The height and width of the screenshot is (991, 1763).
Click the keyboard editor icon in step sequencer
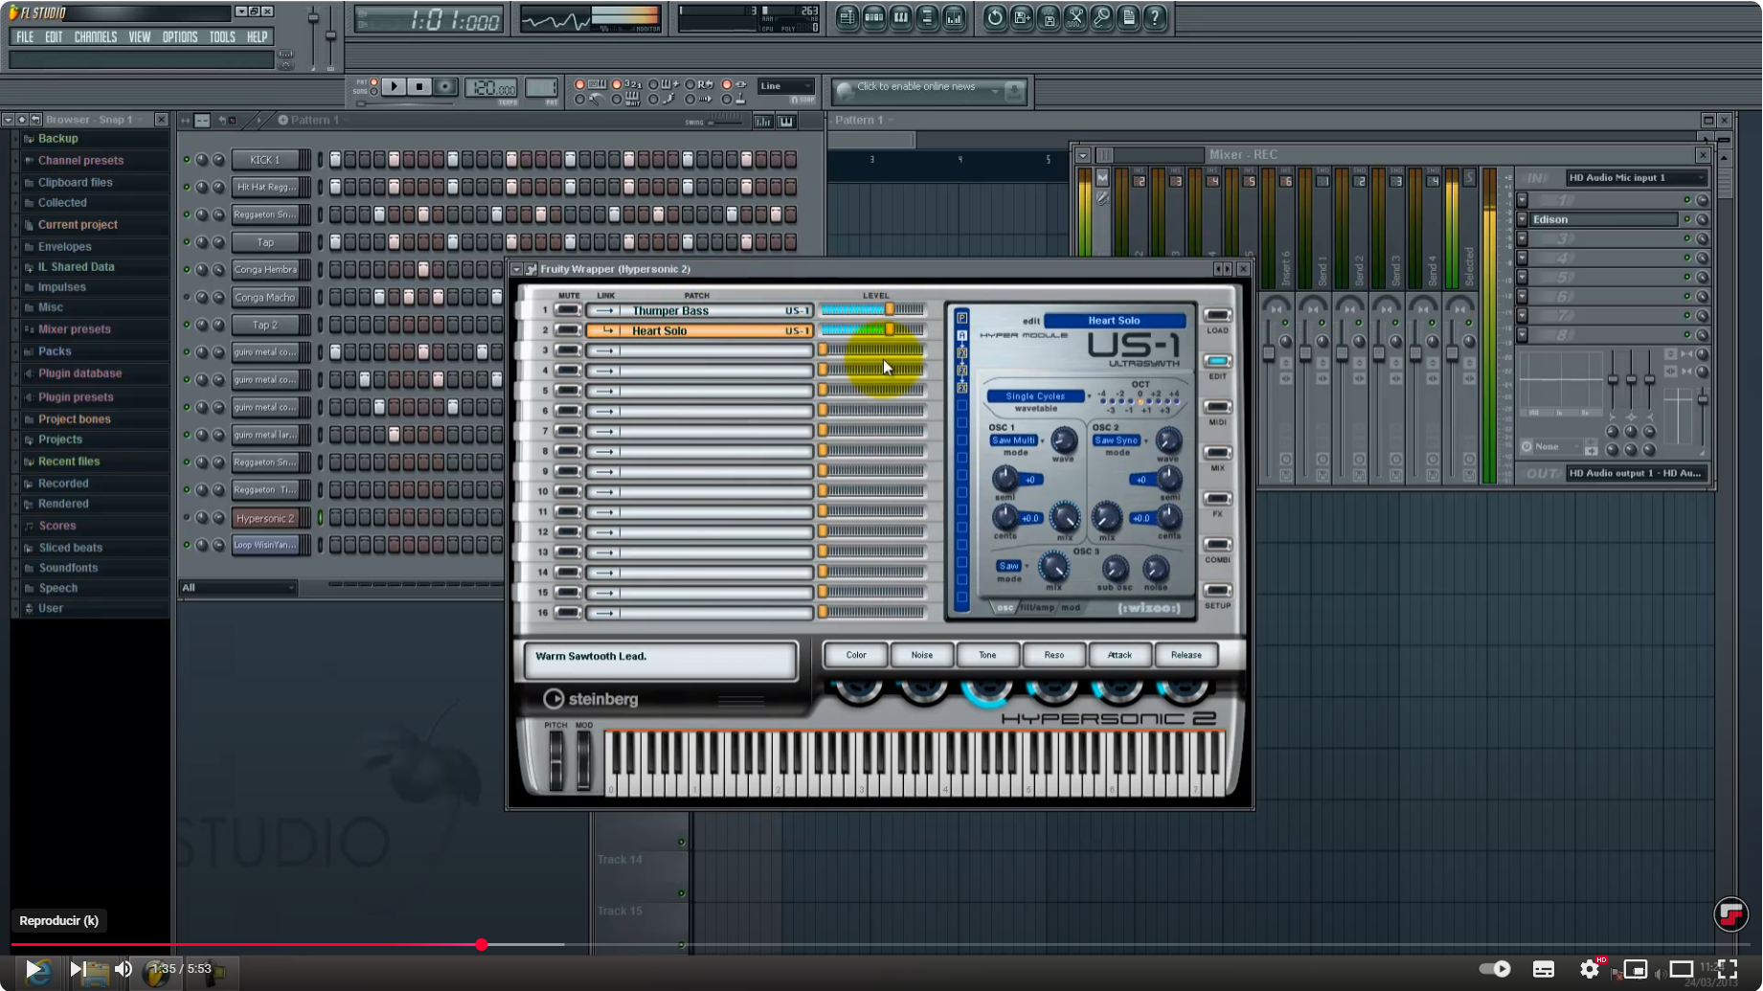click(x=785, y=121)
